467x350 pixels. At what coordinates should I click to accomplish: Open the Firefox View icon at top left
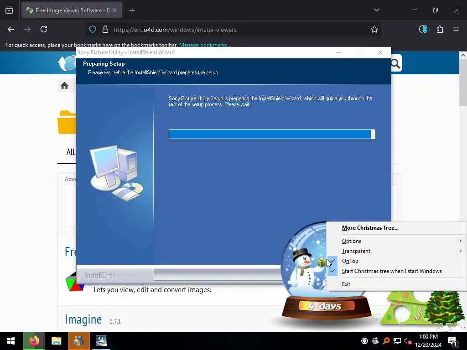coord(9,10)
